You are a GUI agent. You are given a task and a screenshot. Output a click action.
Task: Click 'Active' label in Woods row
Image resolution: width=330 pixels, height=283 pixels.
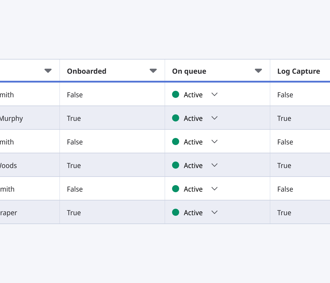193,165
